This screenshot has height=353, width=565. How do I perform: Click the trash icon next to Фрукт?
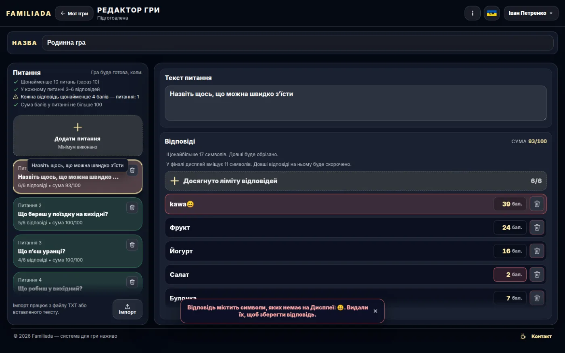pos(537,228)
